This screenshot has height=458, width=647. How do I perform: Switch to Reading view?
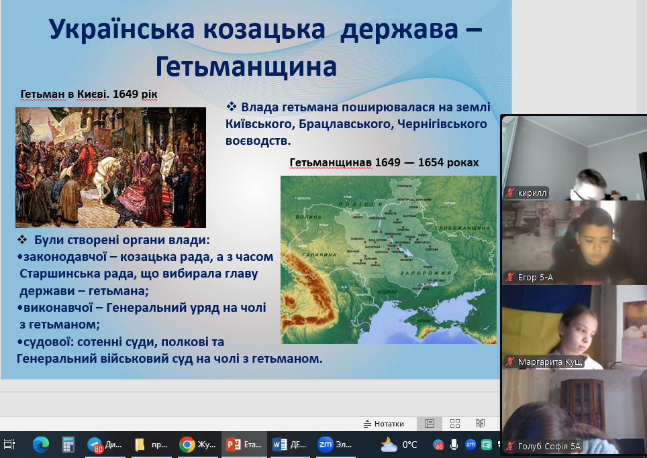[x=480, y=423]
